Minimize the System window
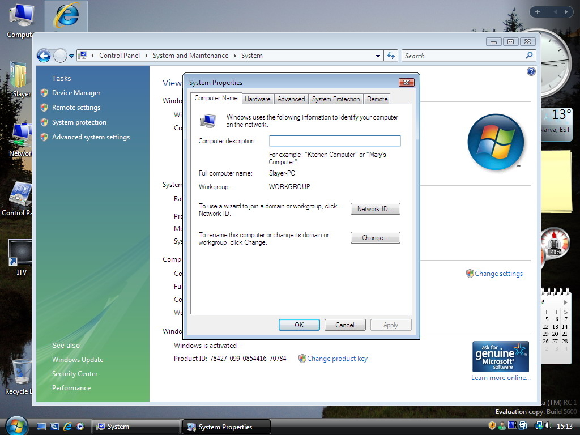This screenshot has height=435, width=580. click(493, 42)
